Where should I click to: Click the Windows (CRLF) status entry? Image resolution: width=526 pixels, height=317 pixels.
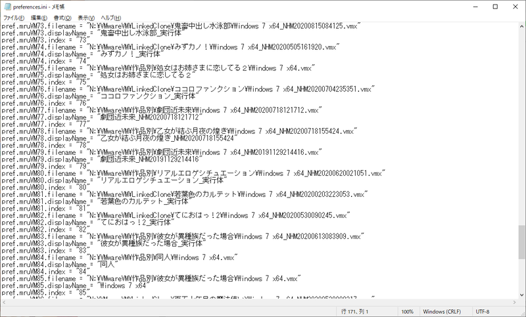442,312
